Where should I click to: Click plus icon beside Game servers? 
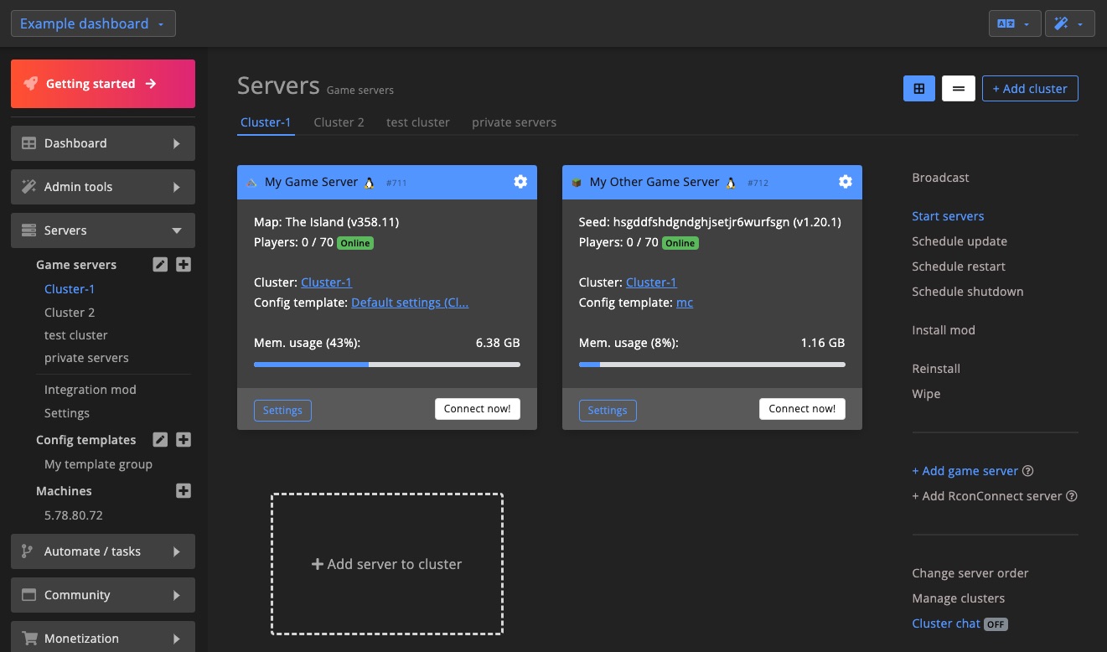click(184, 265)
